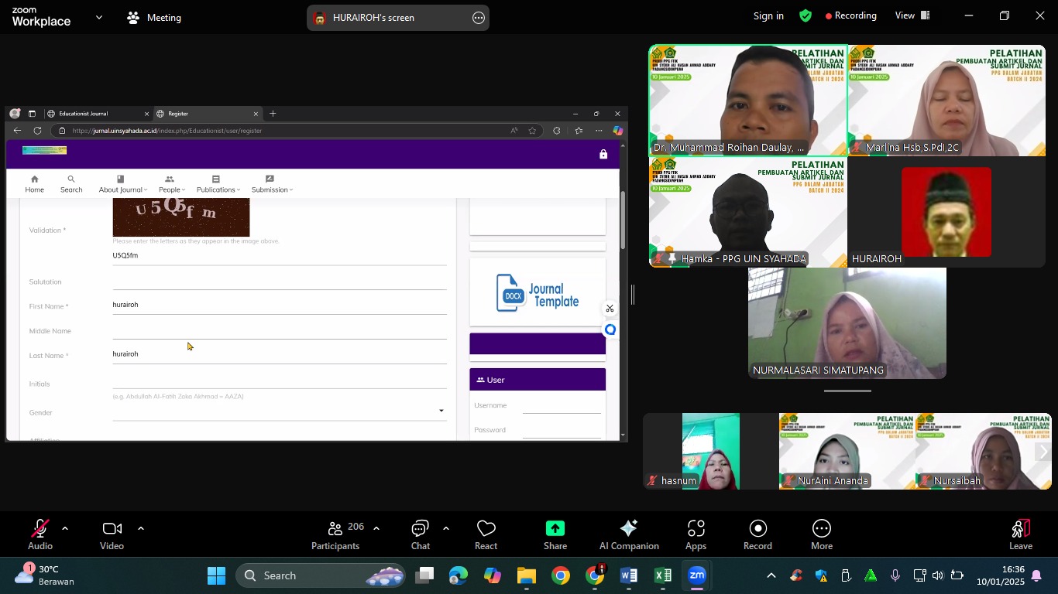This screenshot has height=594, width=1058.
Task: Show next page of participant thumbnails
Action: [x=1043, y=452]
